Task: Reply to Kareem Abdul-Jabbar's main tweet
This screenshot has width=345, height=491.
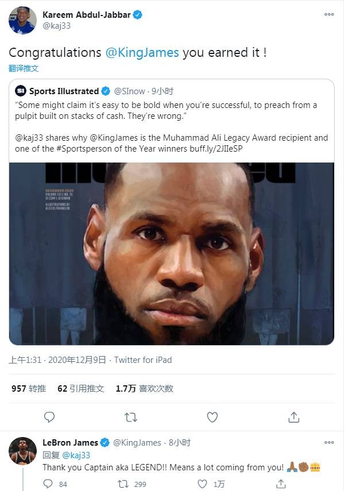Action: pos(49,417)
